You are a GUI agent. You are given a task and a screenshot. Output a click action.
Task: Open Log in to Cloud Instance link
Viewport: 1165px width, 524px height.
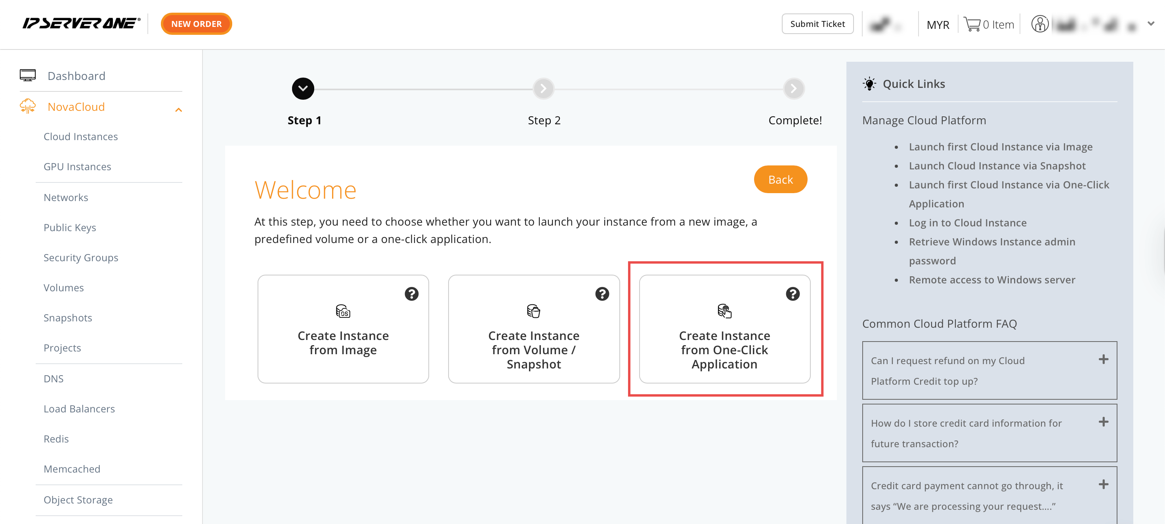click(968, 223)
